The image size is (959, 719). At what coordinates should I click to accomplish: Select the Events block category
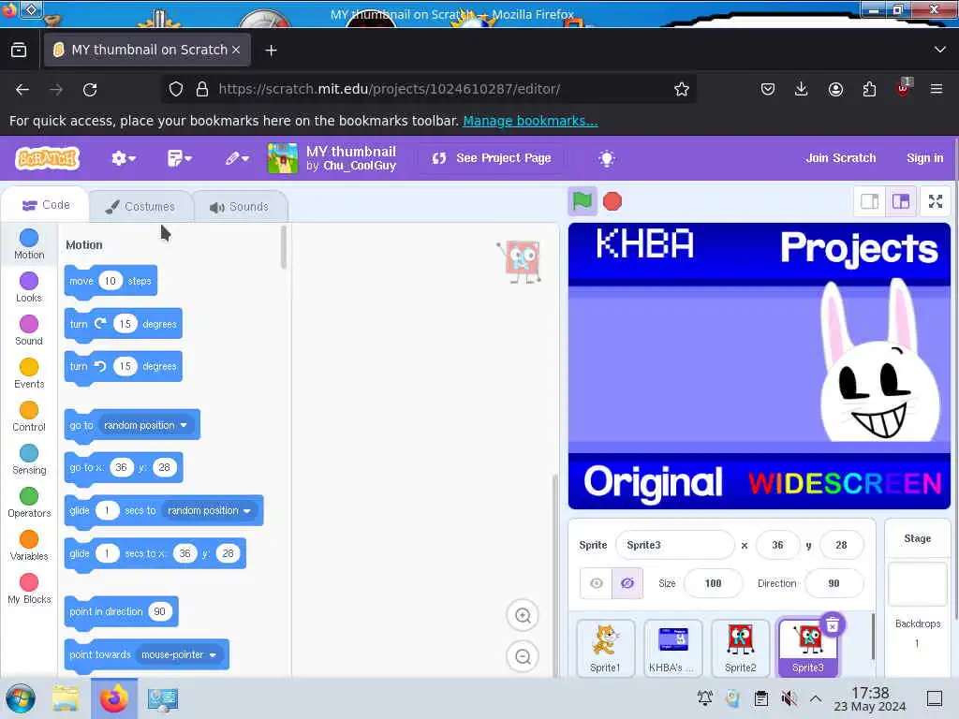(29, 374)
